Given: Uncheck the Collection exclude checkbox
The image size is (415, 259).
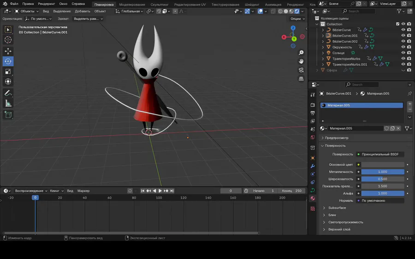Looking at the screenshot, I should click(x=397, y=24).
